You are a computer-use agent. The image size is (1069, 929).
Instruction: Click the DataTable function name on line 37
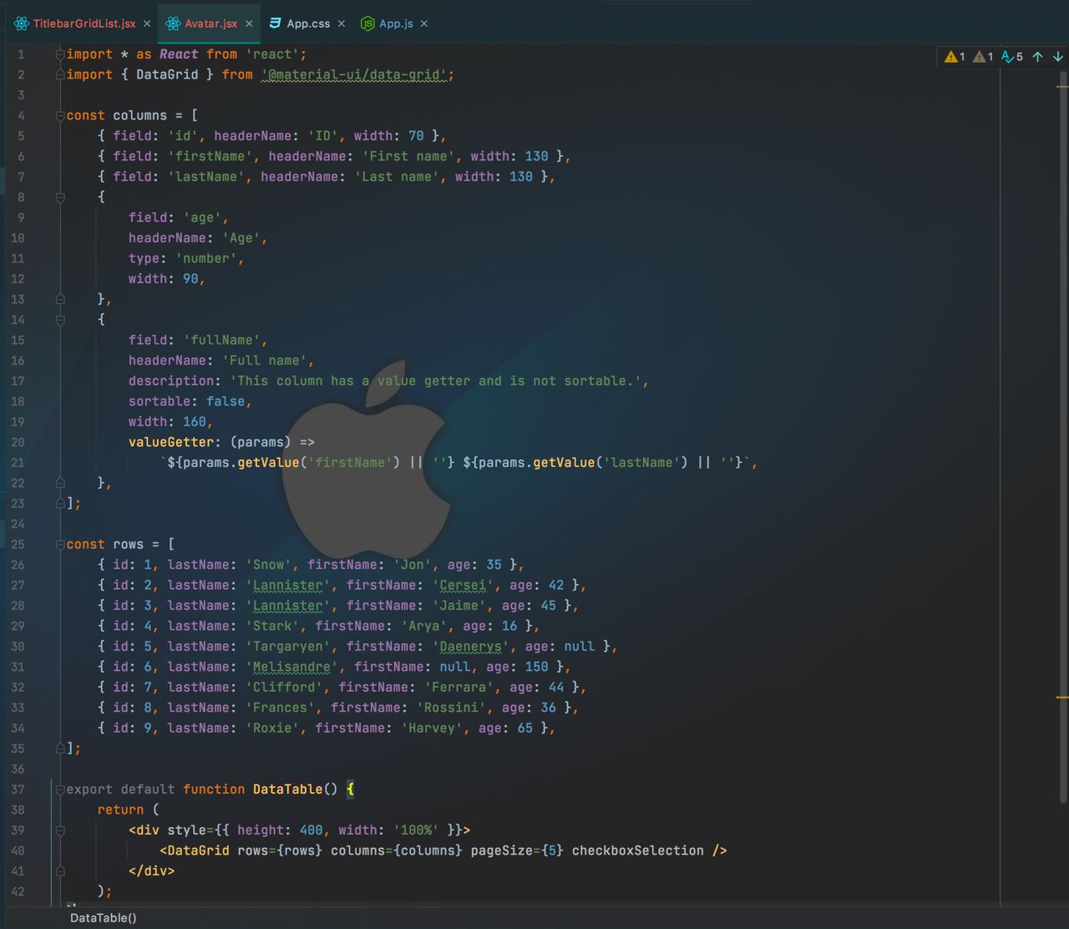point(287,789)
